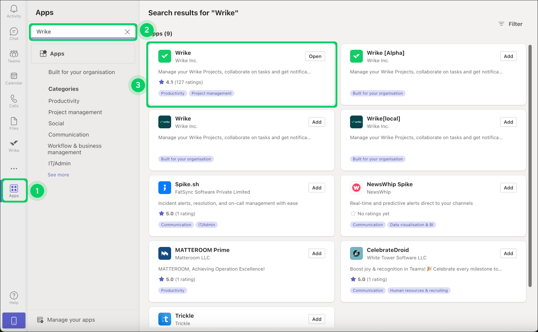The height and width of the screenshot is (332, 538).
Task: Expand categories with See more
Action: 58,175
